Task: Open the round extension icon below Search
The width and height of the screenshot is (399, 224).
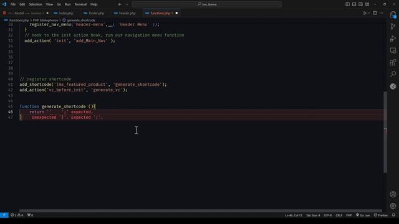Action: [393, 86]
